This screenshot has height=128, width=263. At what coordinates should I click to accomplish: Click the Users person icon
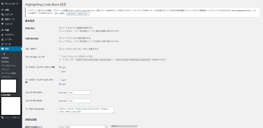tap(3, 39)
